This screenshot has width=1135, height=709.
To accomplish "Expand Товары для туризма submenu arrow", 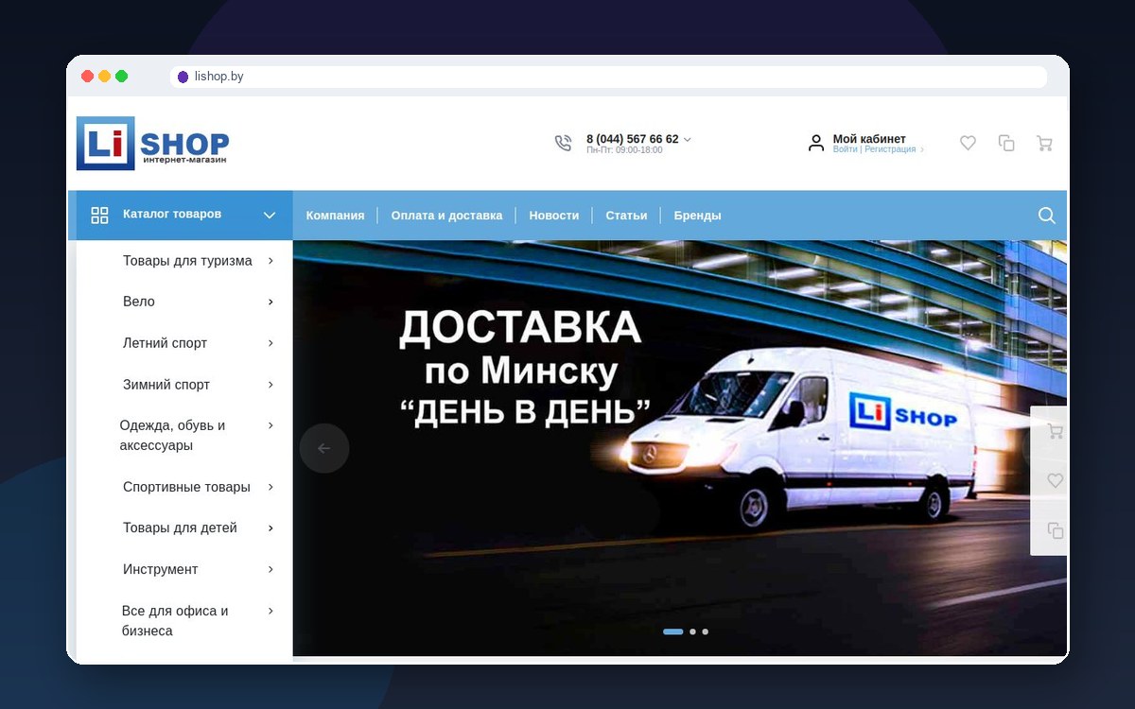I will point(271,260).
